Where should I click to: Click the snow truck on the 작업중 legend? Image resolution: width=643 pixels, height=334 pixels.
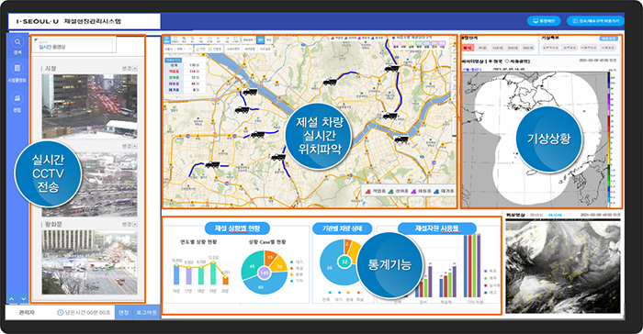click(367, 191)
